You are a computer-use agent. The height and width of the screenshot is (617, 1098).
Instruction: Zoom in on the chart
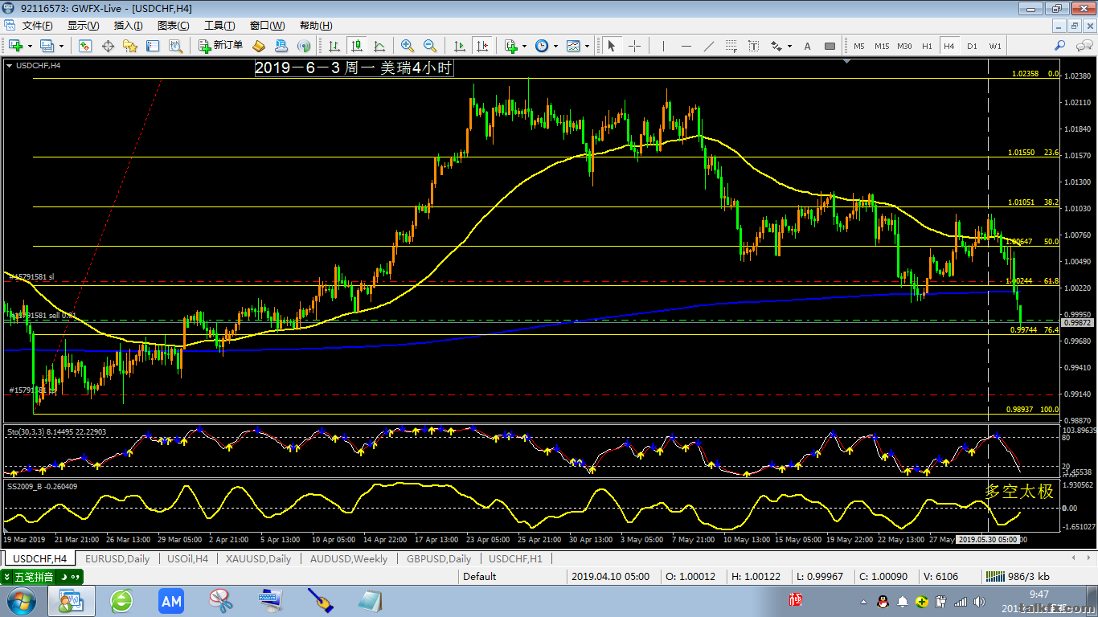pos(408,46)
